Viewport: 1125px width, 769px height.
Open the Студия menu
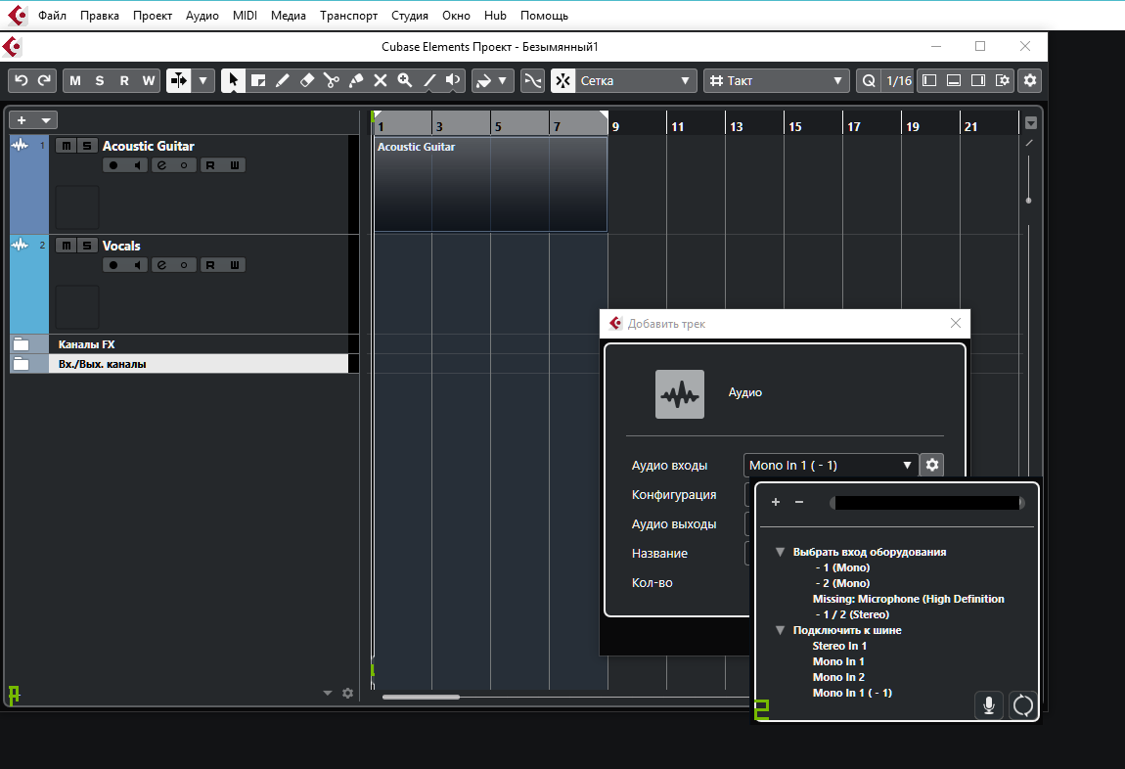coord(409,16)
